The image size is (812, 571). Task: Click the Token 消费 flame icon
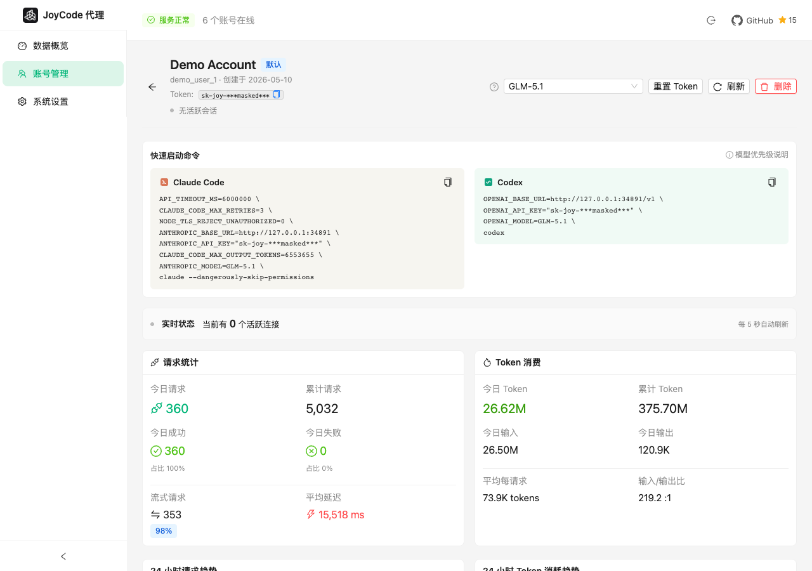tap(487, 362)
